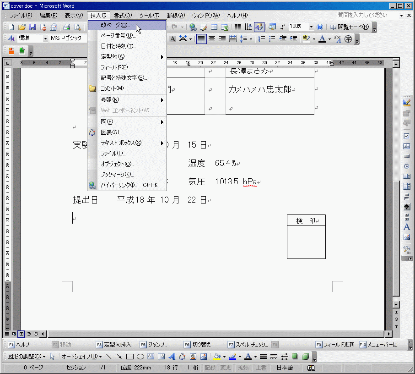Screen dimensions: 415x374
Task: Click the fill color paint bucket swatch
Action: (217, 357)
